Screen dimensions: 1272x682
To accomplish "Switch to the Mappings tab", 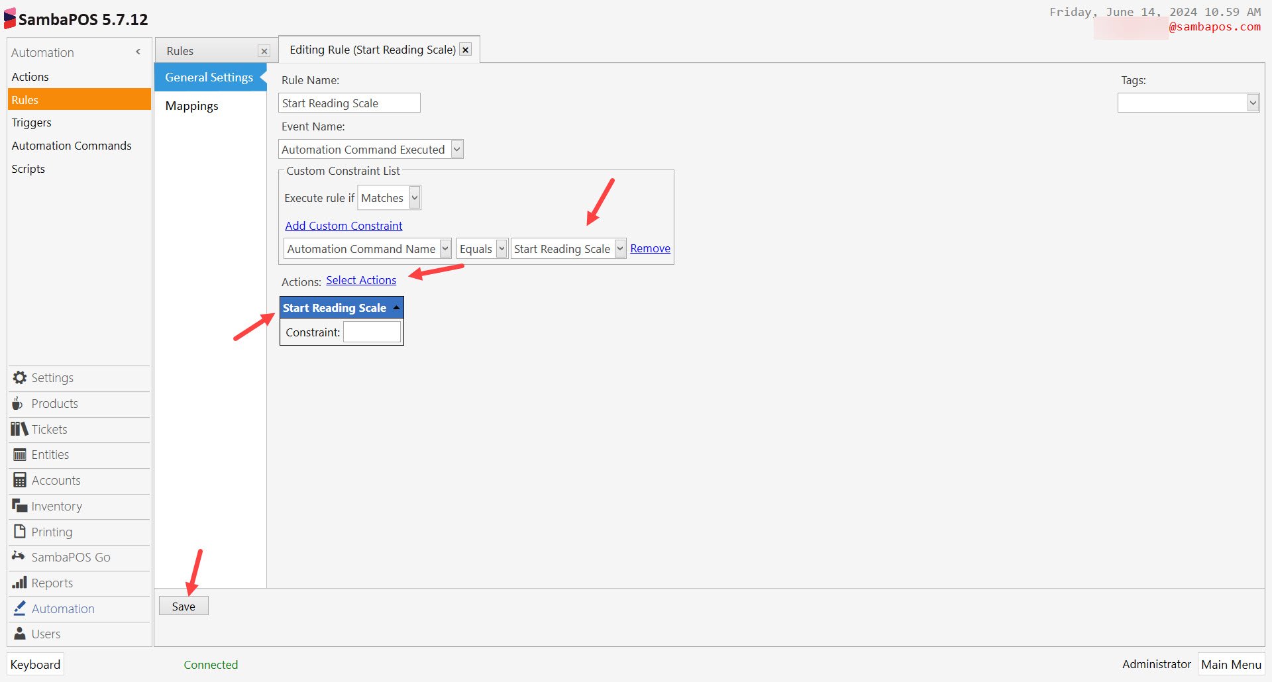I will (x=191, y=105).
